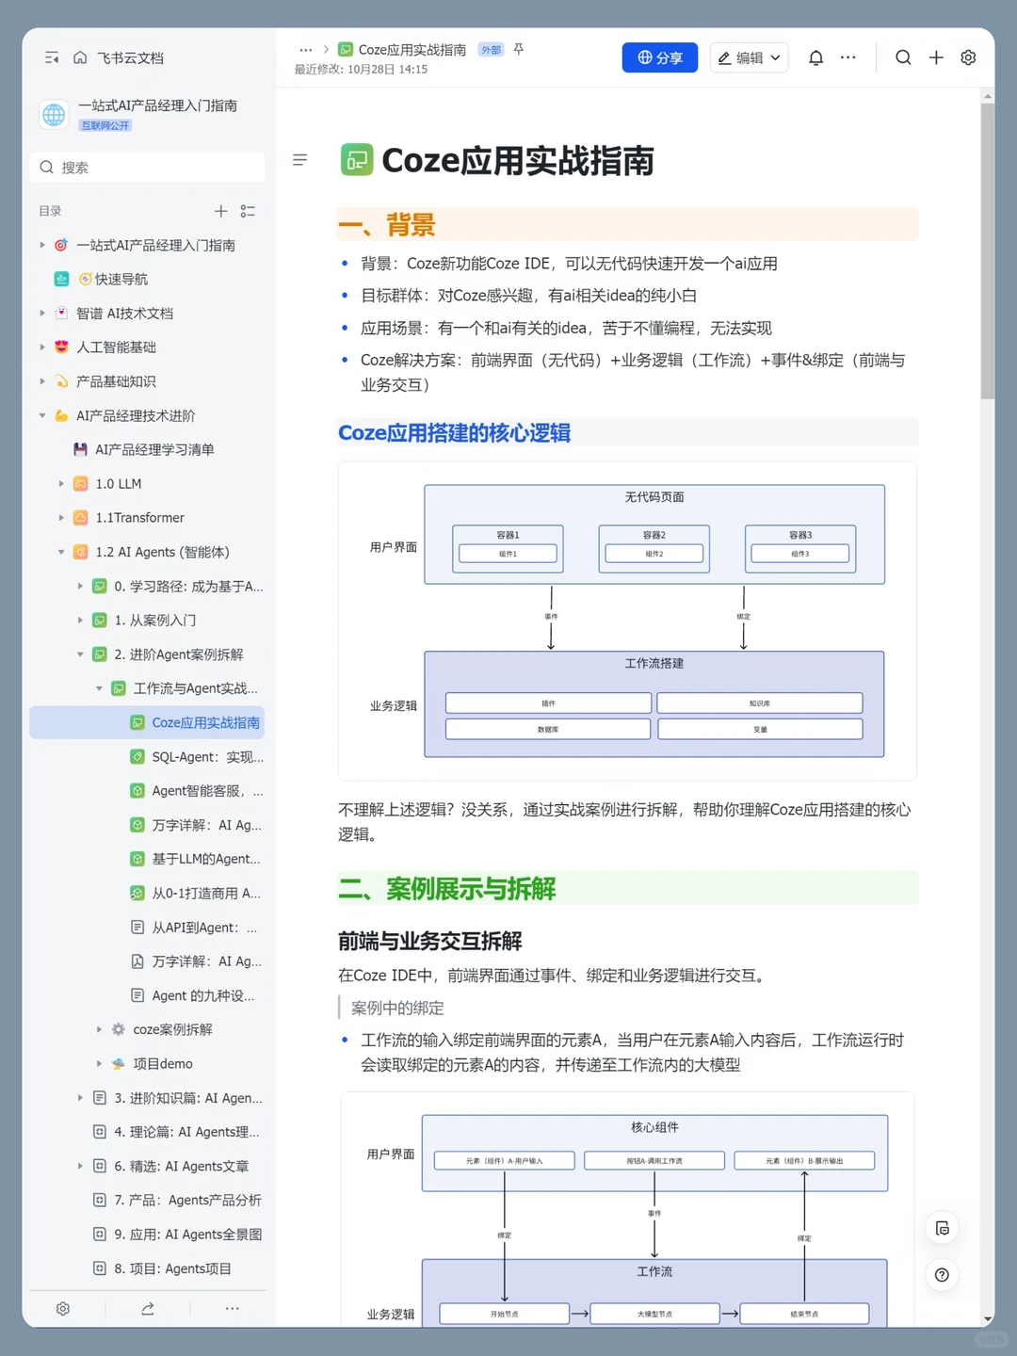Open 9. 应用: AI Agents全景图 in tree
Screen dimensions: 1017x1356
pyautogui.click(x=188, y=1235)
